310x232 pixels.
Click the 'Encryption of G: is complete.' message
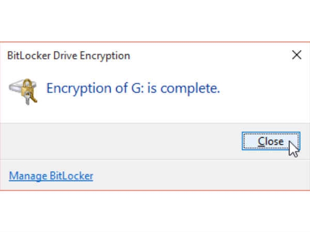coord(133,88)
